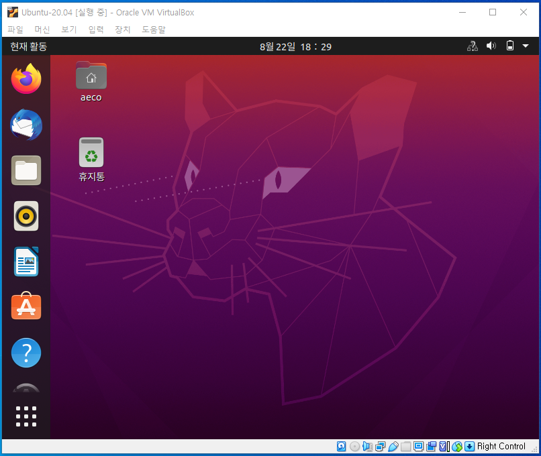
Task: Click the CPU virtualization V status icon
Action: click(444, 447)
